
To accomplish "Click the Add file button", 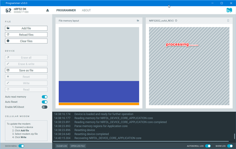I will pos(26,28).
